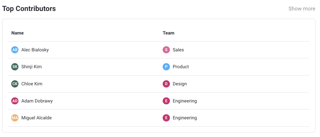The height and width of the screenshot is (137, 320).
Task: Open Miguel Alcalde's contributor name
Action: (36, 118)
